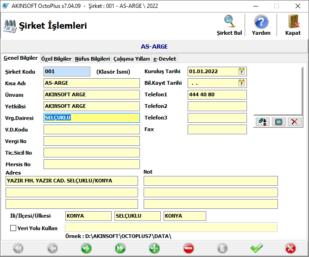Viewport: 309px width, 257px height.
Task: Switch to Özel Bilgiler tab
Action: point(56,59)
